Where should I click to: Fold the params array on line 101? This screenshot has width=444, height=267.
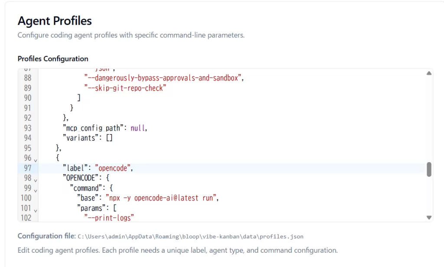tap(35, 211)
